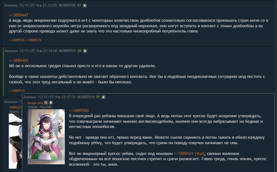277x172 pixels.
Task: Expand the anime girl thumbnail in post 5889519
Action: (46, 137)
